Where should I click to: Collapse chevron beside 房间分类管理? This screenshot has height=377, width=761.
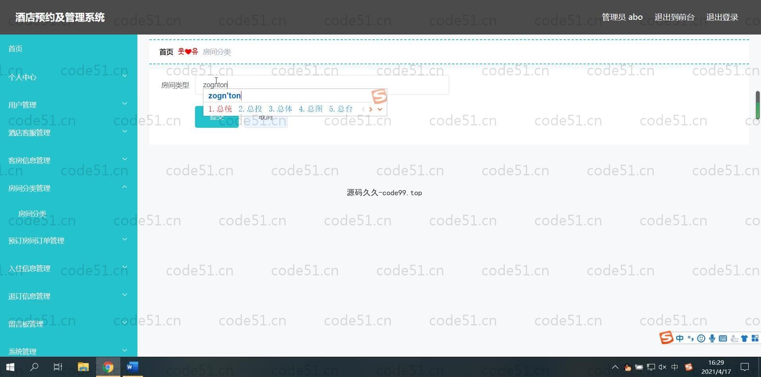(x=125, y=187)
